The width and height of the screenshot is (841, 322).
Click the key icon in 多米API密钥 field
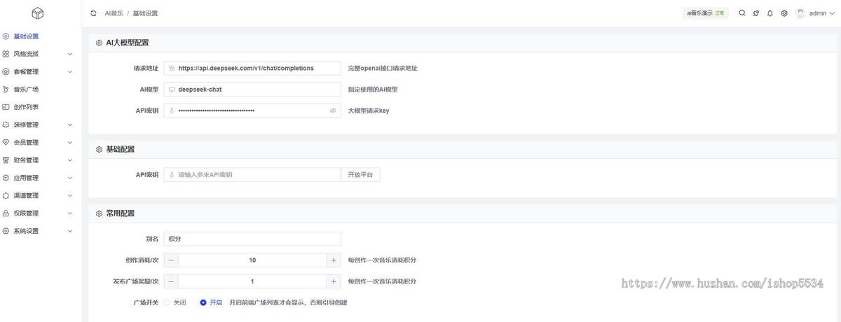click(x=172, y=174)
